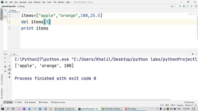Select the list tab in the Run panel
This screenshot has height=111, width=198.
click(x=14, y=54)
